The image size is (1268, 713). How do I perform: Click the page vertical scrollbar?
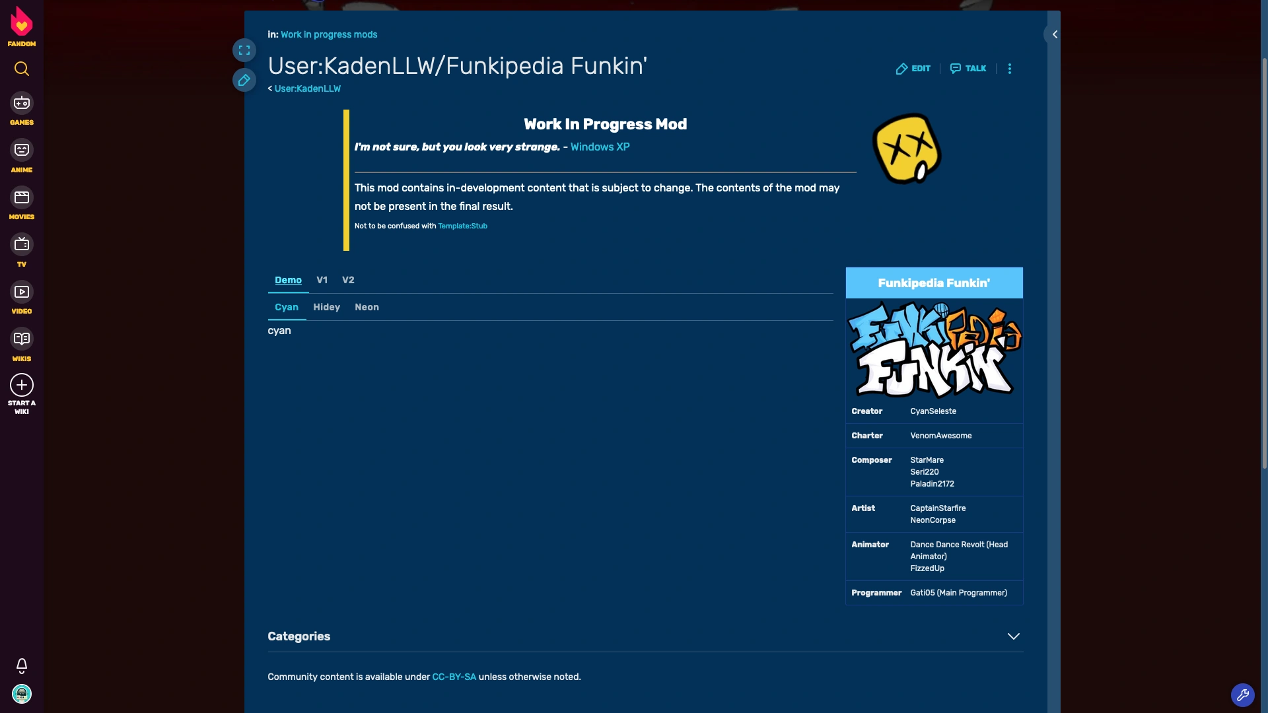pos(1264,264)
